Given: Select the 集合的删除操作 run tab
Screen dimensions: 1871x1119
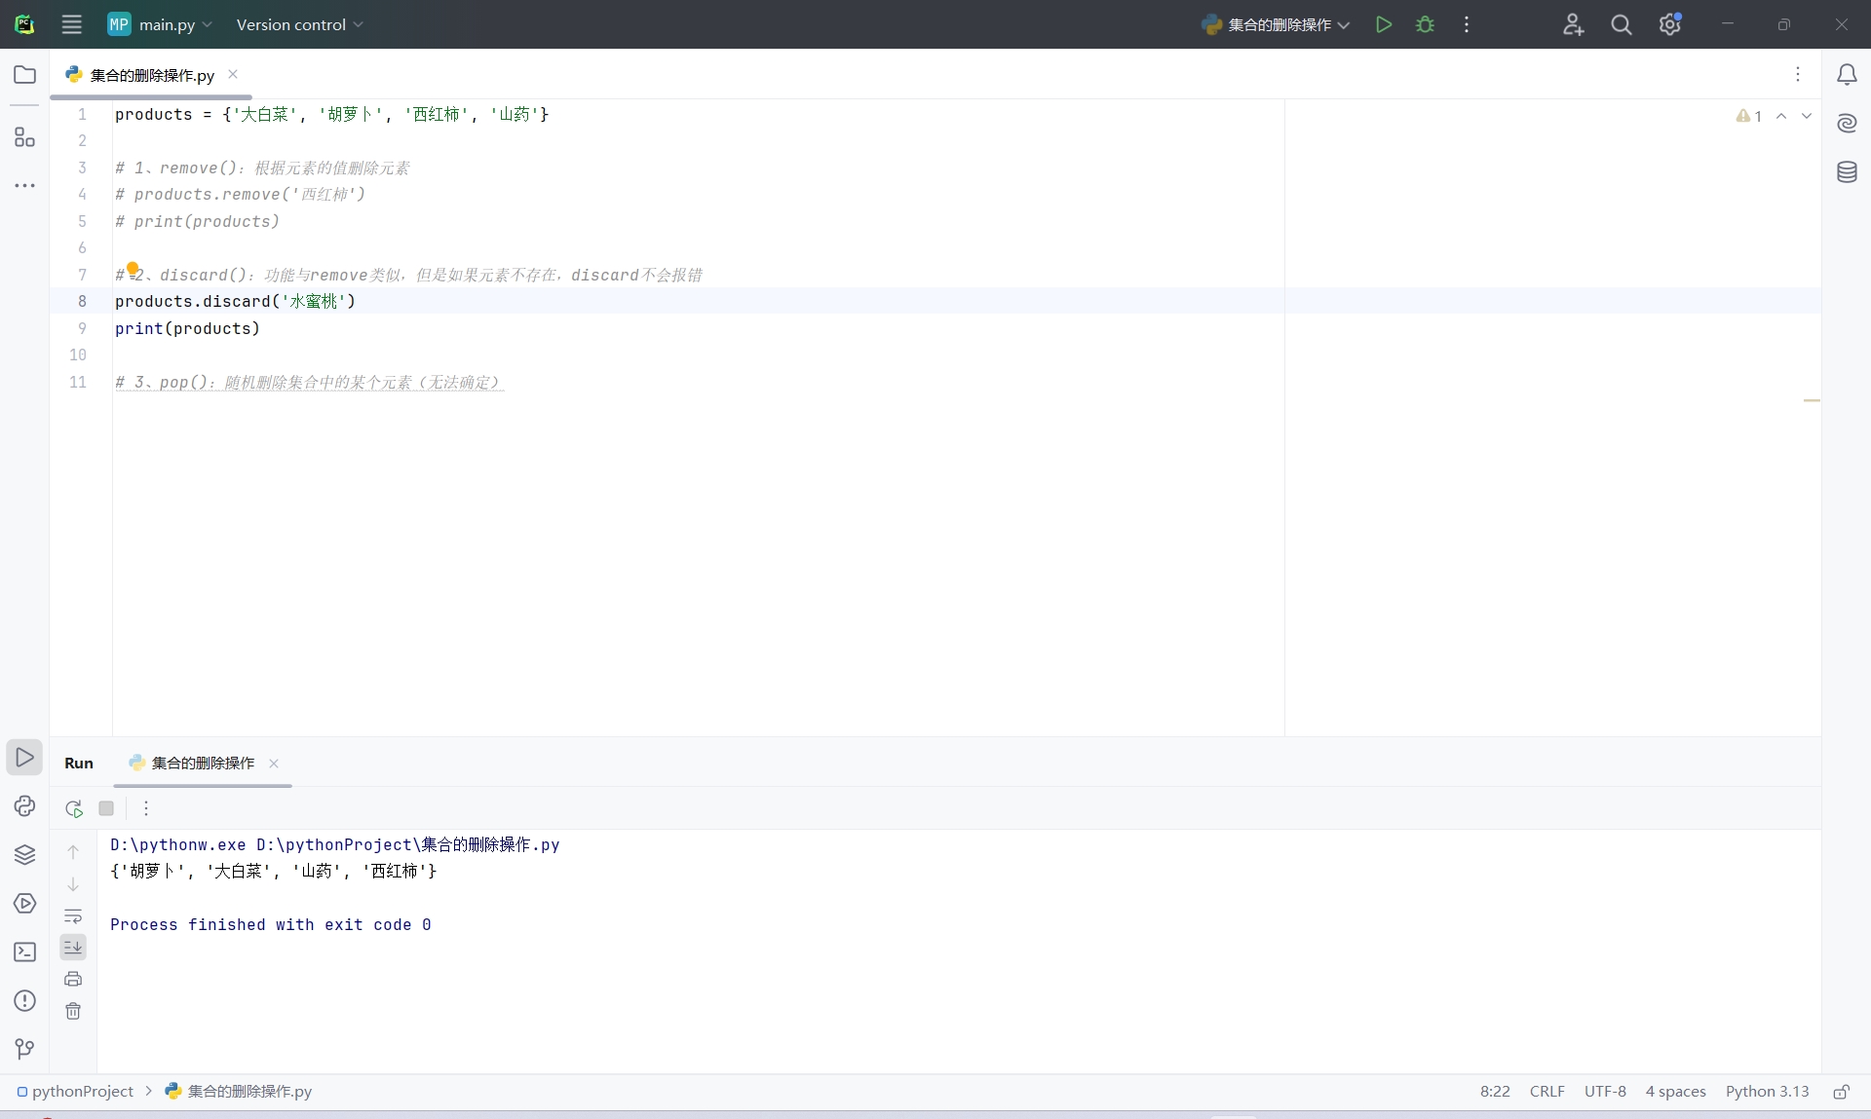Looking at the screenshot, I should [202, 764].
